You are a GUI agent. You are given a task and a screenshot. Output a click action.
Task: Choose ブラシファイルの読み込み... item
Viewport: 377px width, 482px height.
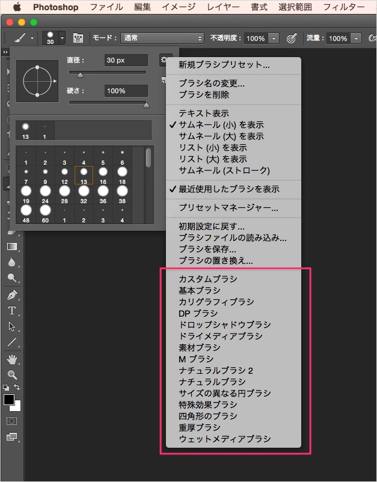(x=233, y=237)
